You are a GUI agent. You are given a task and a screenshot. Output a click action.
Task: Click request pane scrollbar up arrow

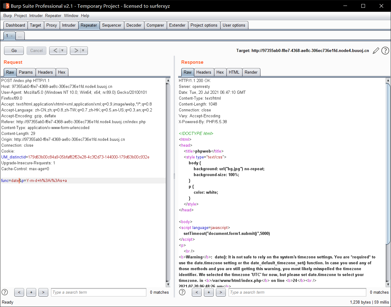click(x=168, y=80)
